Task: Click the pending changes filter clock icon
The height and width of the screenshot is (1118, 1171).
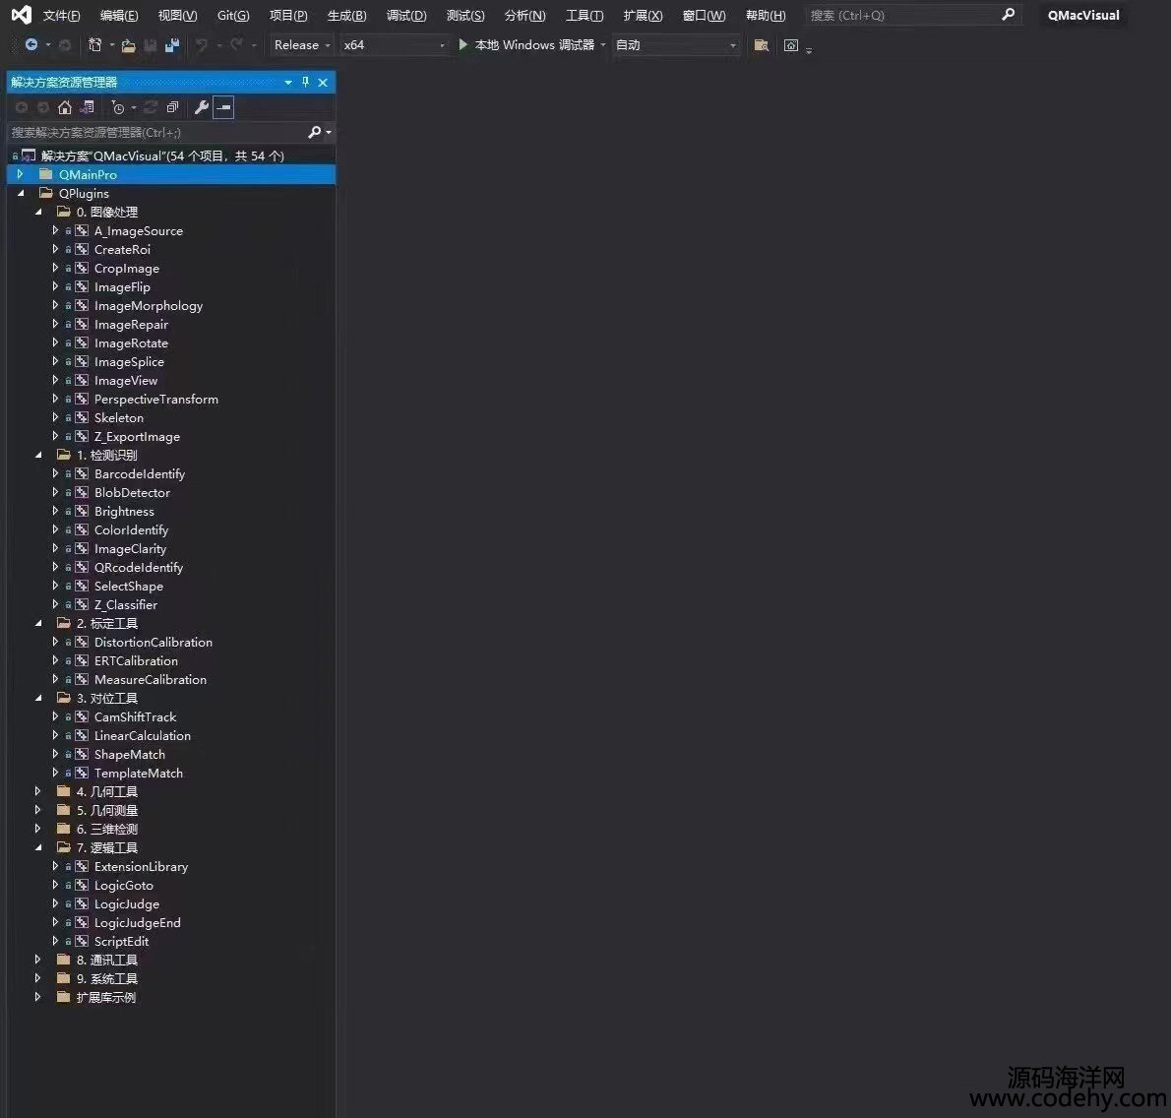Action: 118,107
